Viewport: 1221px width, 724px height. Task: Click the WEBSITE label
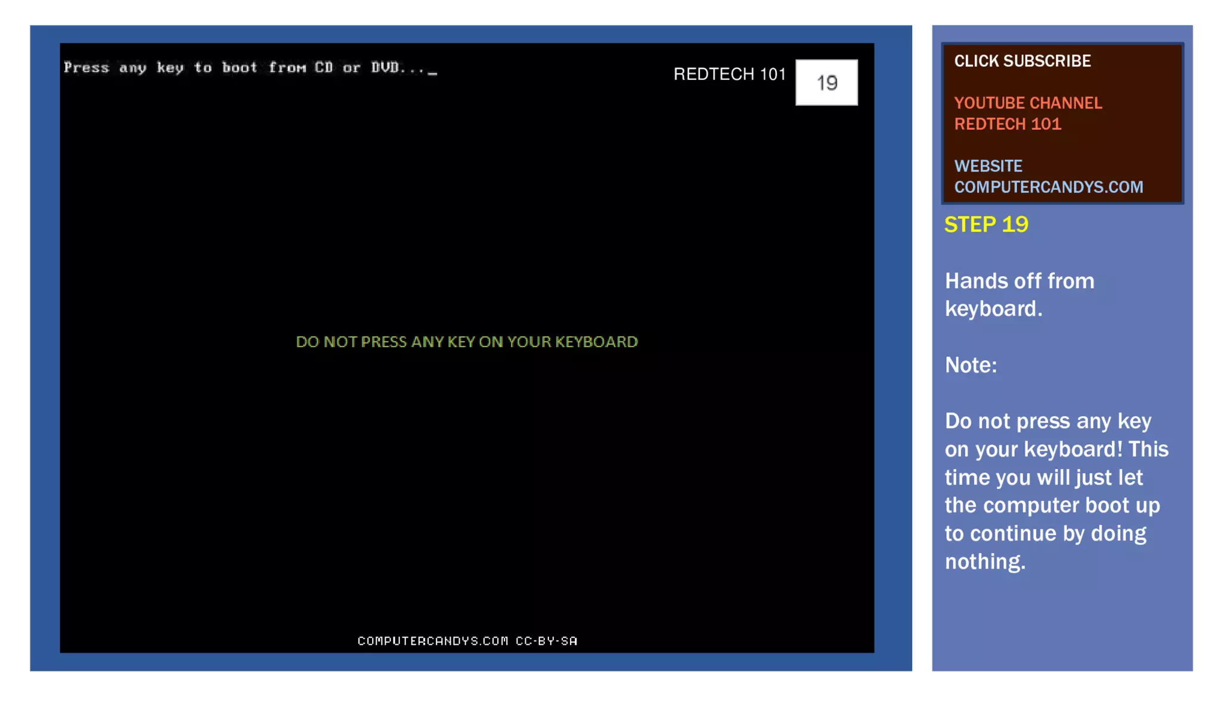(988, 166)
